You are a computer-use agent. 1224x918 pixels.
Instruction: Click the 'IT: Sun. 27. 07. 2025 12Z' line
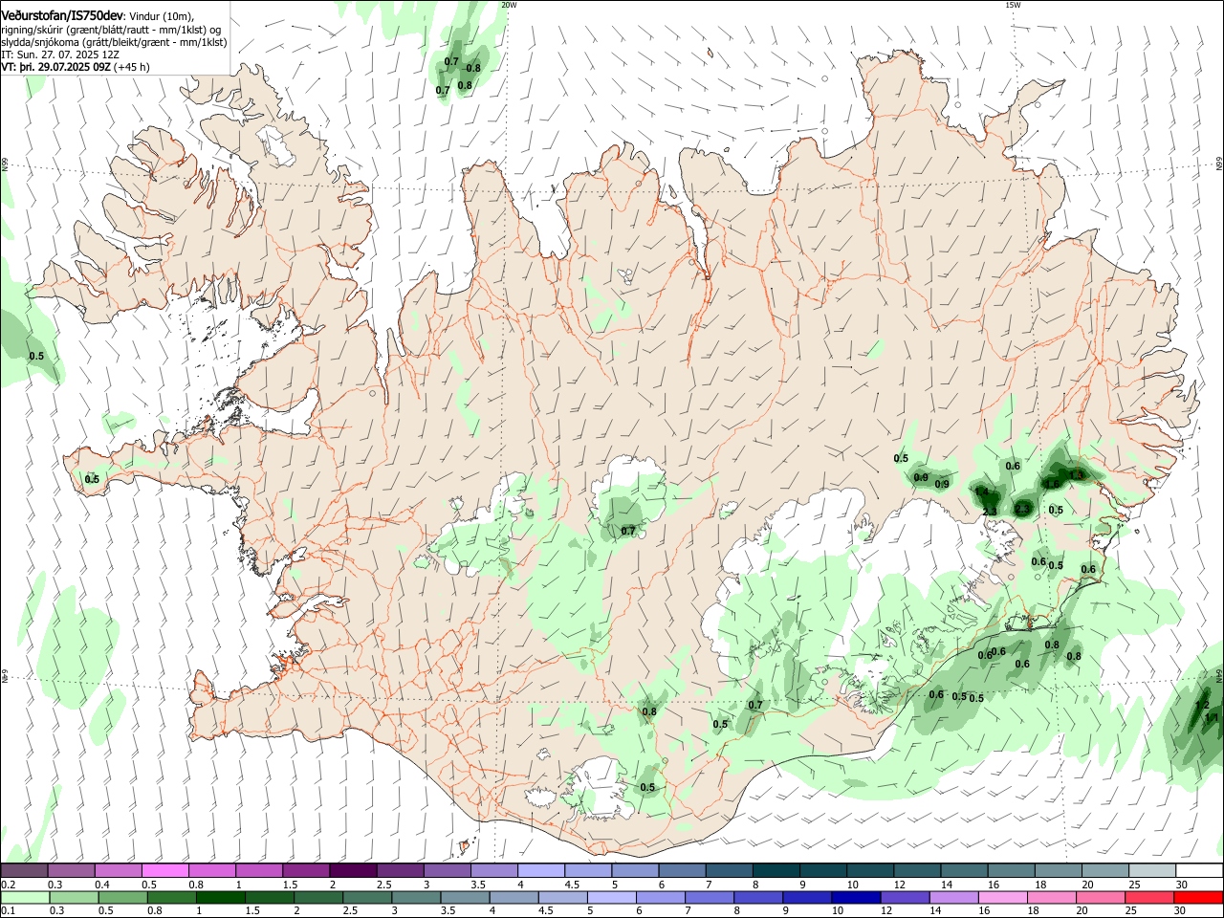coord(60,55)
